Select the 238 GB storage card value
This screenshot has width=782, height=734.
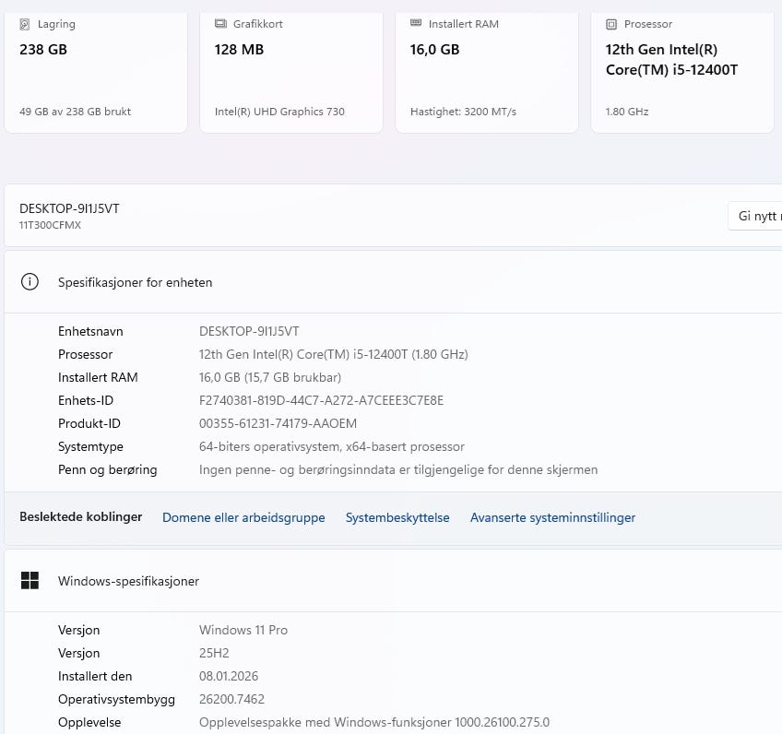43,50
